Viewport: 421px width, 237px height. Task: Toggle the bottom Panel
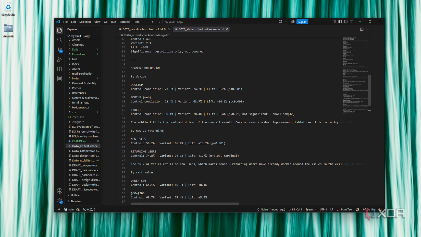tap(346, 22)
